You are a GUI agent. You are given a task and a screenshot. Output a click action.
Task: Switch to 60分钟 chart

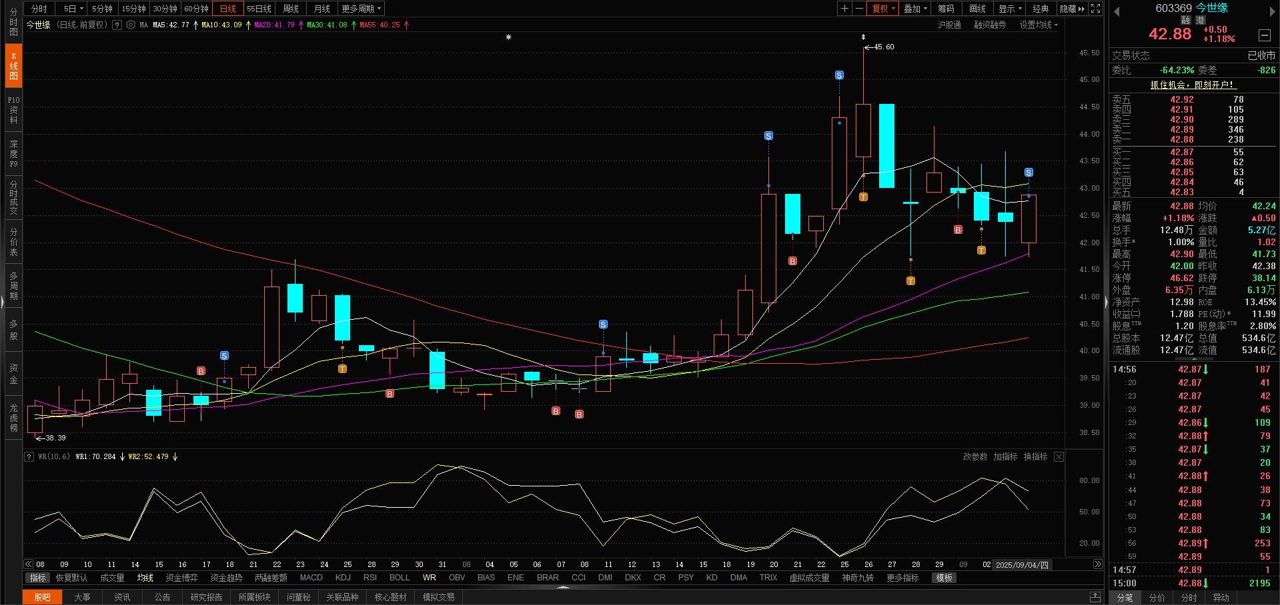click(x=196, y=9)
